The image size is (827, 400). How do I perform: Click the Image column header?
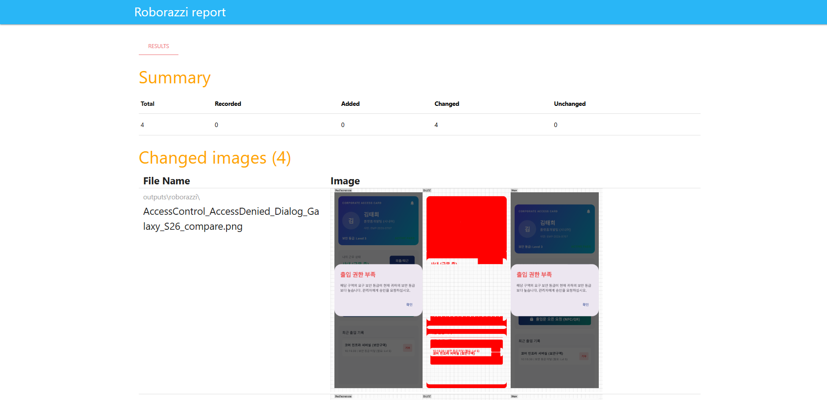click(345, 181)
